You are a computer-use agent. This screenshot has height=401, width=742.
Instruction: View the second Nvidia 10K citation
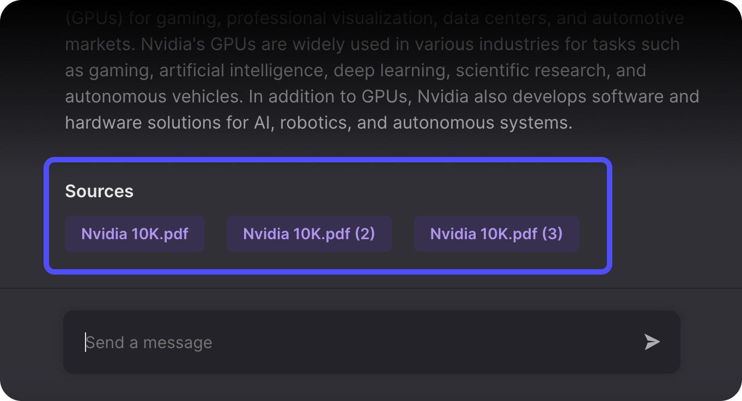point(309,233)
